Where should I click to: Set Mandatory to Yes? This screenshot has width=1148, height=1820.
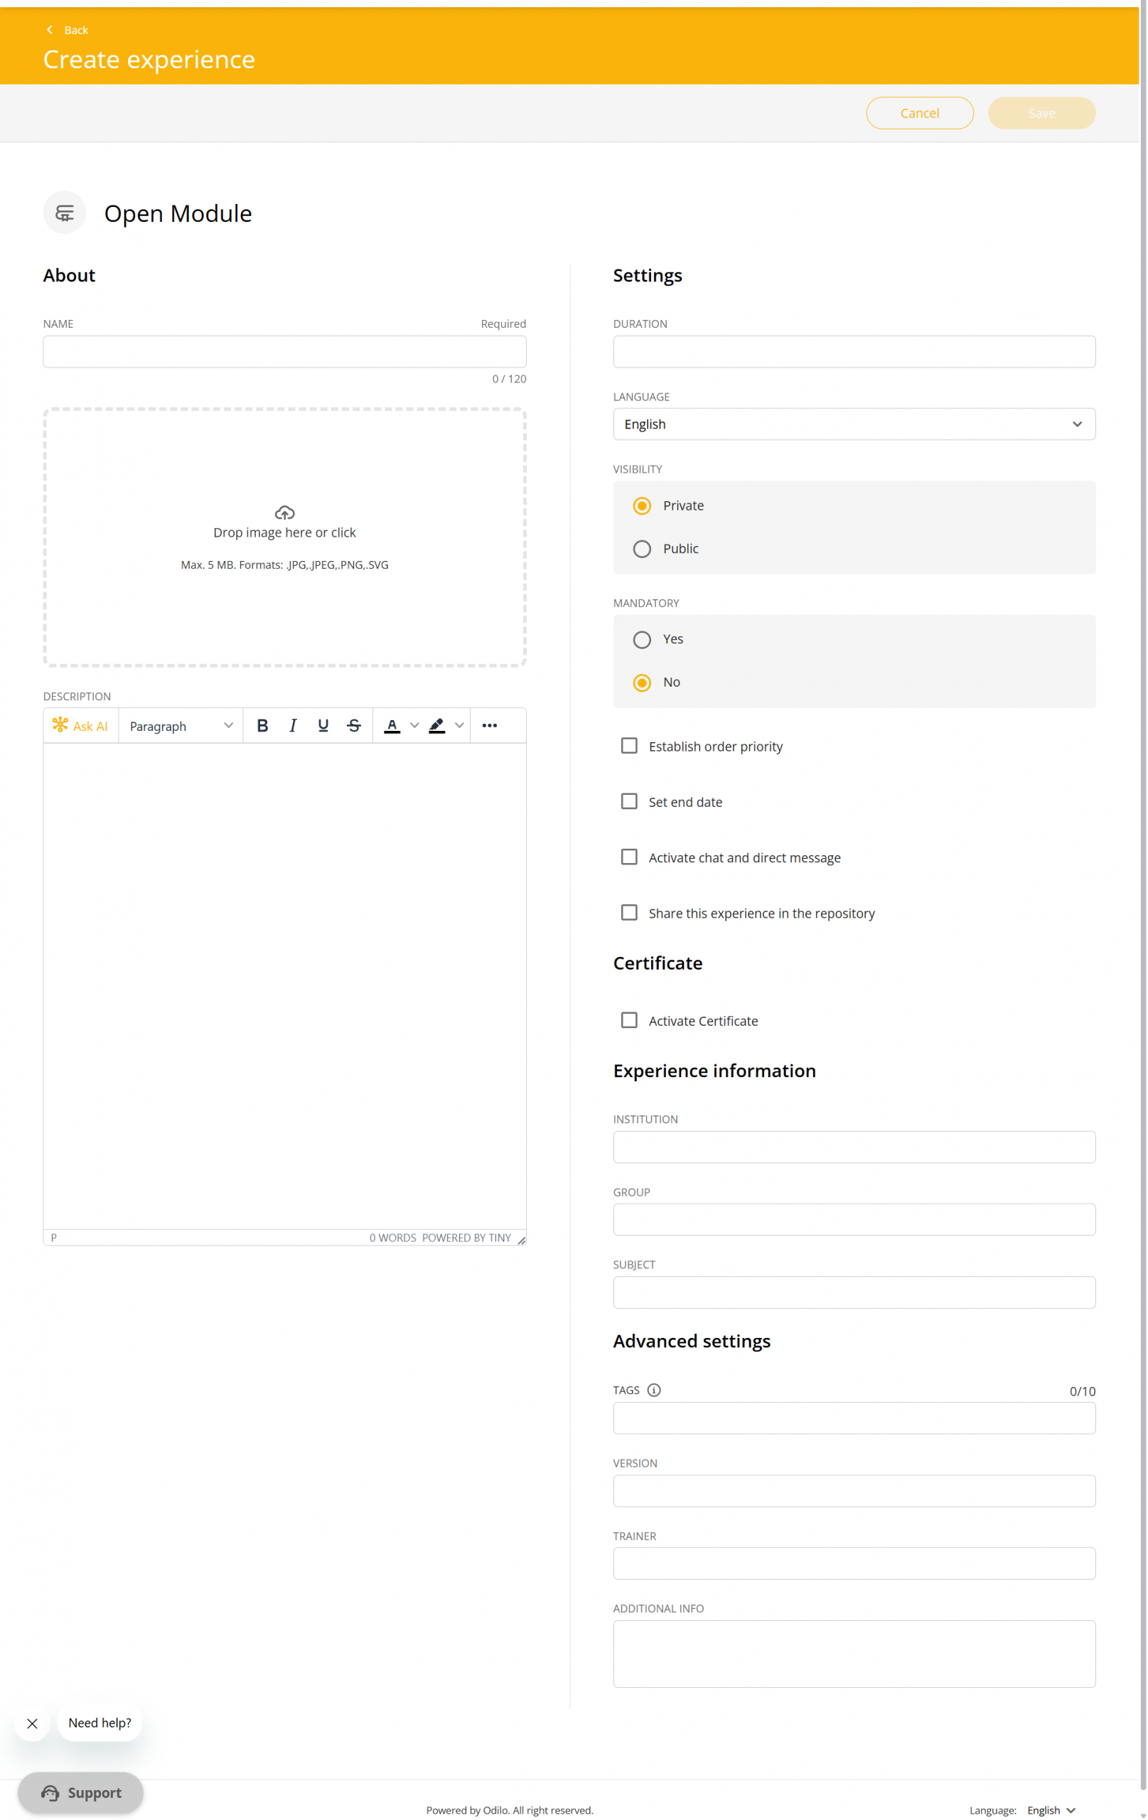point(642,639)
